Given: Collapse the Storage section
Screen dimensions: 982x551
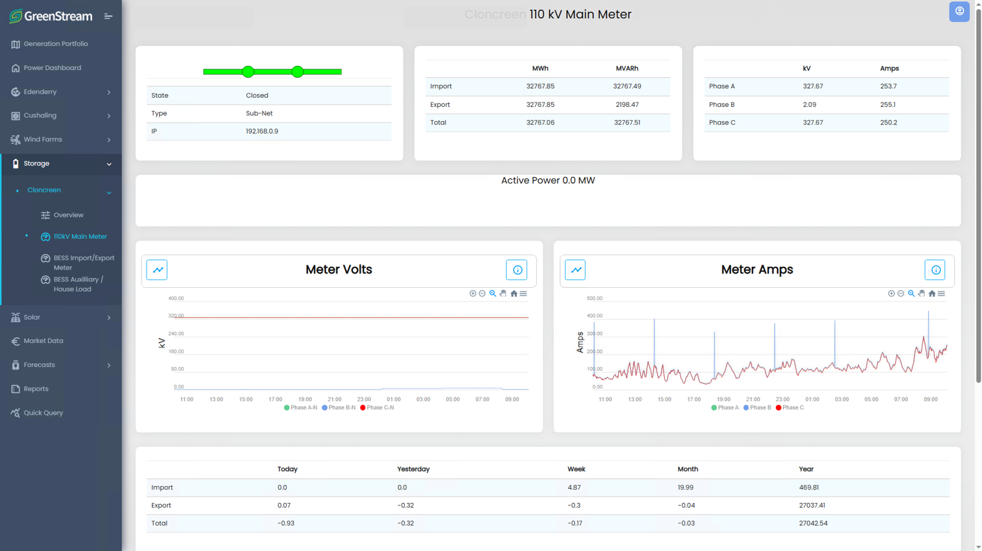Looking at the screenshot, I should tap(61, 163).
